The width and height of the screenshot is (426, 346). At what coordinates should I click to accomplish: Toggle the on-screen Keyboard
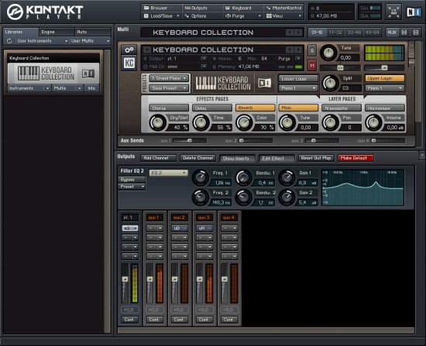tap(243, 8)
